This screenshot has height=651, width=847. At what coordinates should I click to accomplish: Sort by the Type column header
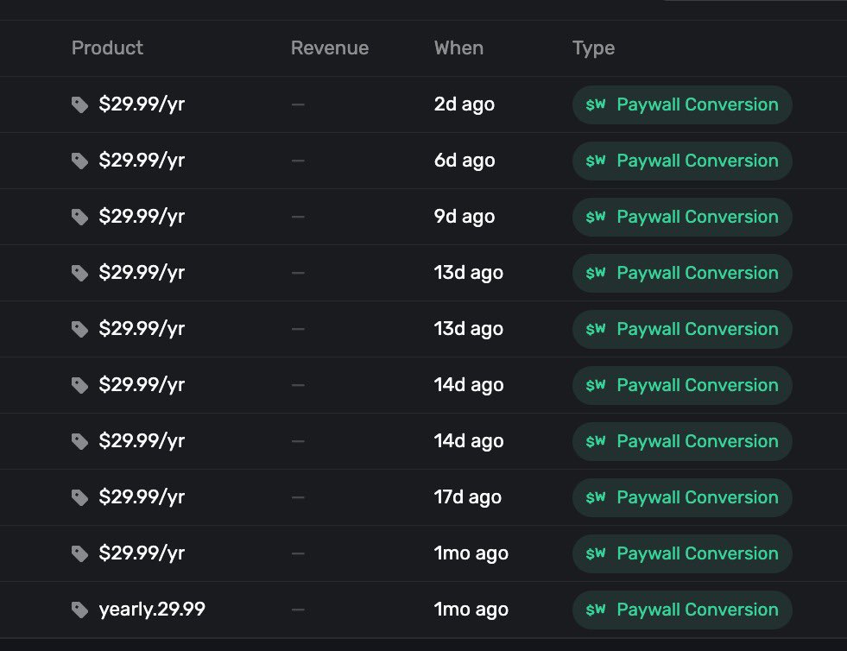point(594,48)
